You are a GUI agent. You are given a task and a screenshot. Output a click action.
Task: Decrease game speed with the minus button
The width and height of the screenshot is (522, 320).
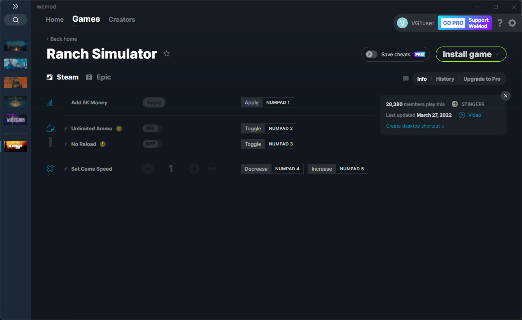pyautogui.click(x=148, y=169)
